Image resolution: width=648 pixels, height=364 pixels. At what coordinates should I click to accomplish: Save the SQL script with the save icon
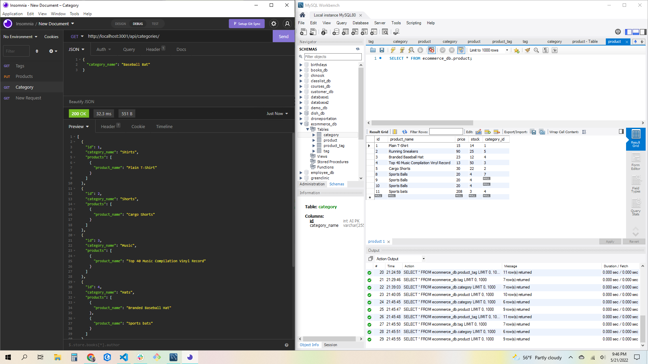(382, 50)
